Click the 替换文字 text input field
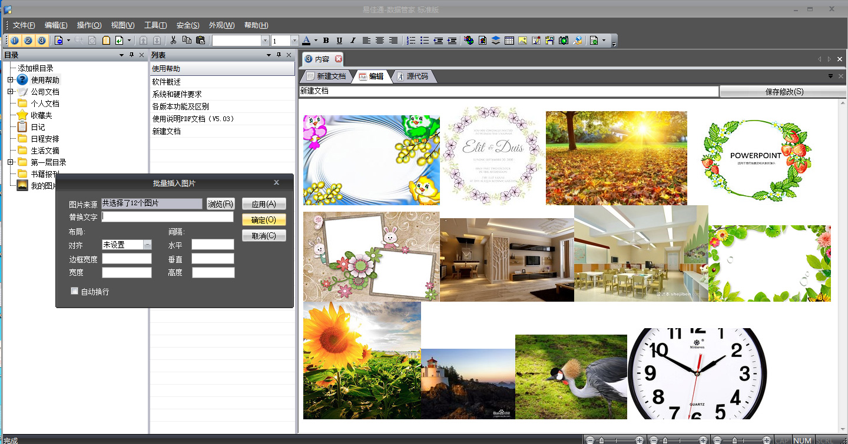This screenshot has width=848, height=444. pyautogui.click(x=168, y=217)
